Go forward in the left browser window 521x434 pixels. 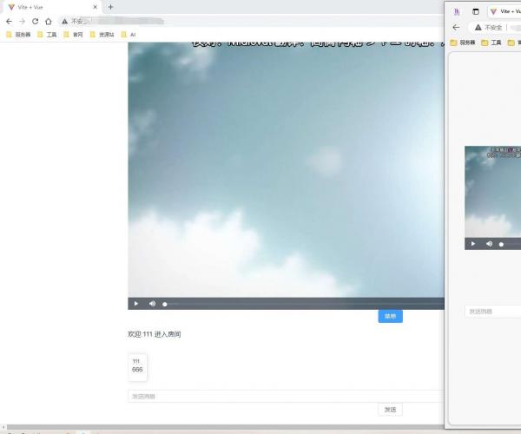pyautogui.click(x=22, y=21)
